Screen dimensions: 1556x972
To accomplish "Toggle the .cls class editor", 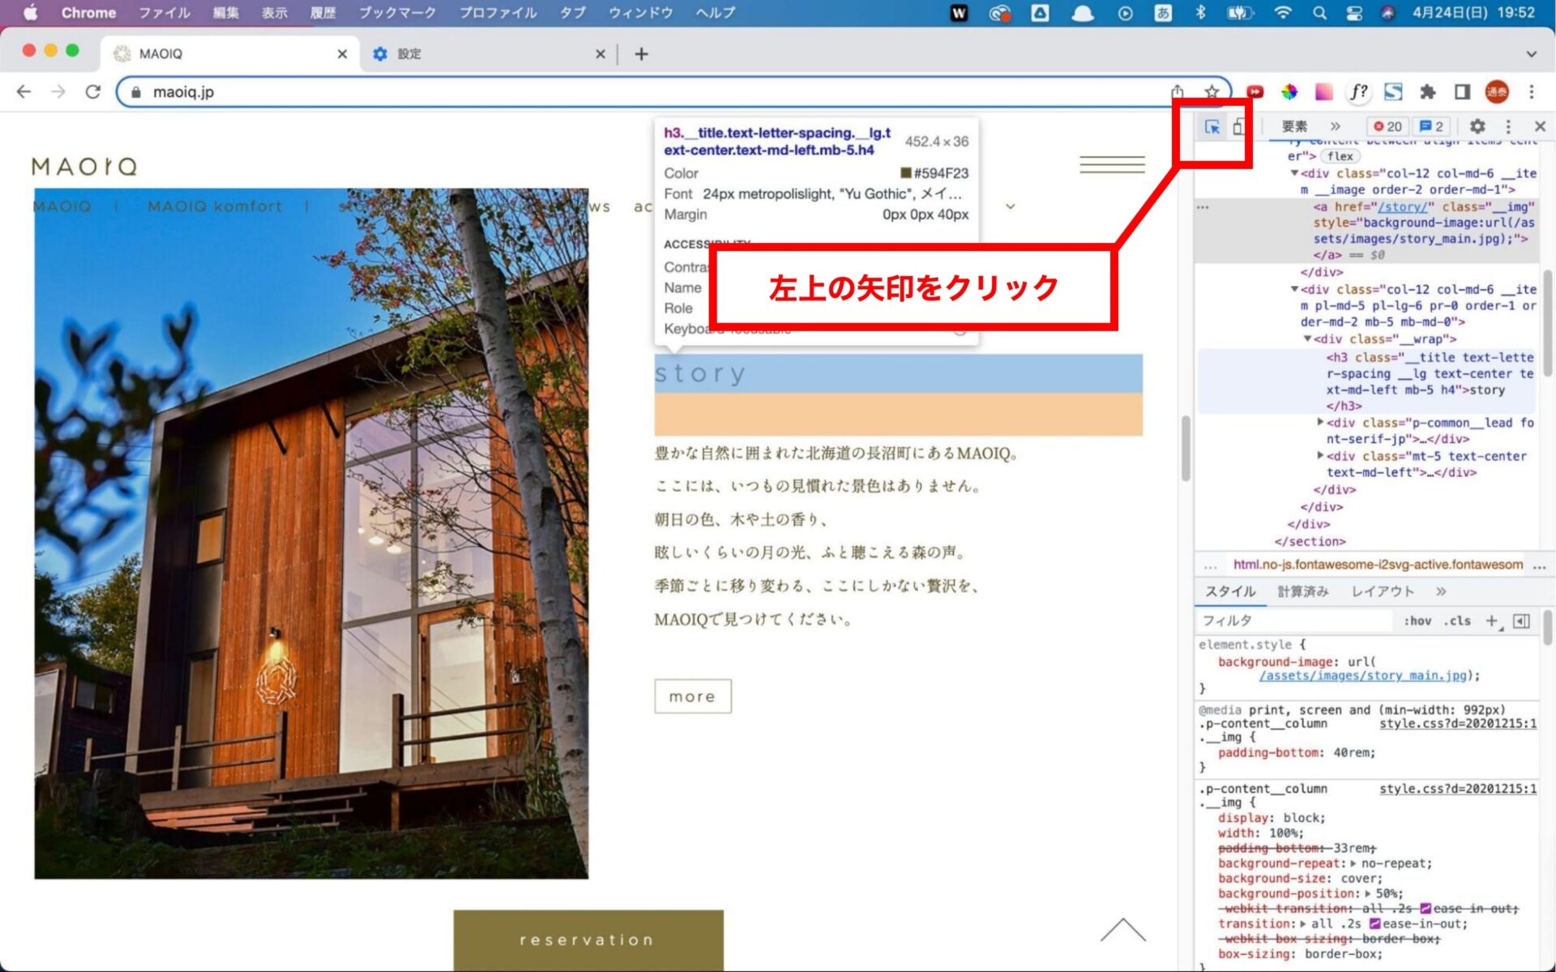I will tap(1457, 621).
